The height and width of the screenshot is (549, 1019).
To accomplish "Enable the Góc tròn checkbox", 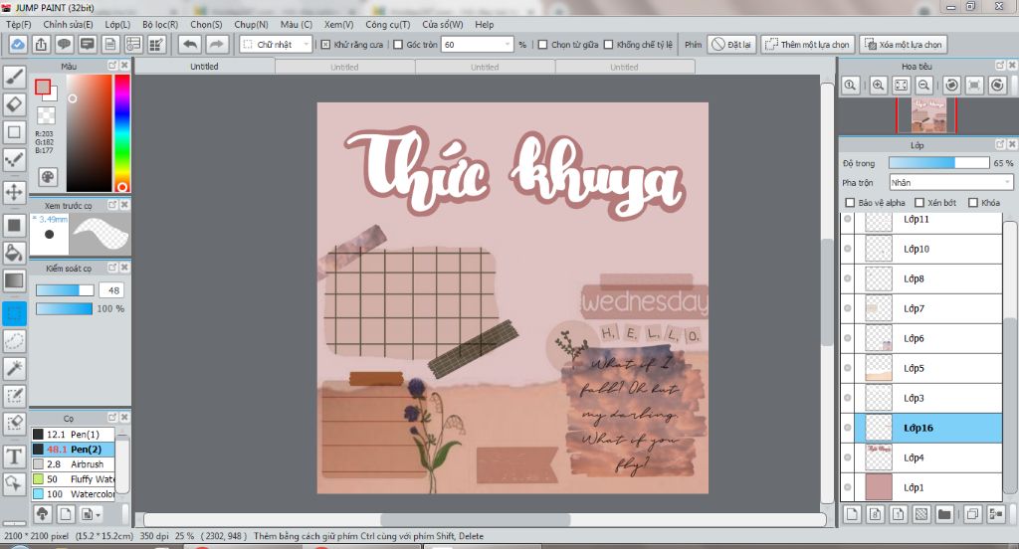I will point(398,44).
